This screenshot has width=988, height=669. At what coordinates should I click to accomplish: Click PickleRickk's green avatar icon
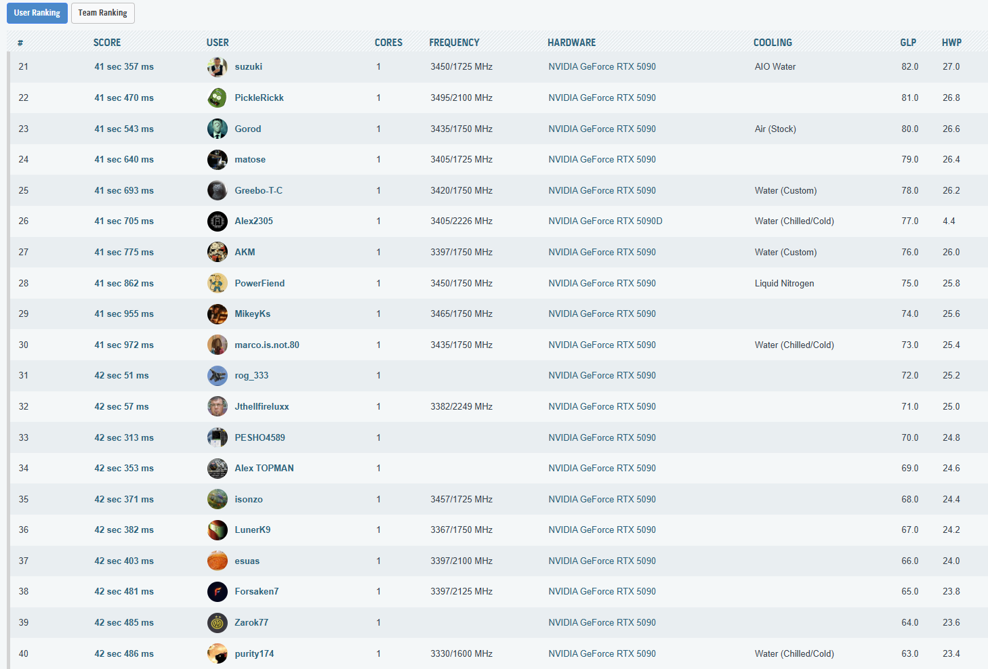217,98
